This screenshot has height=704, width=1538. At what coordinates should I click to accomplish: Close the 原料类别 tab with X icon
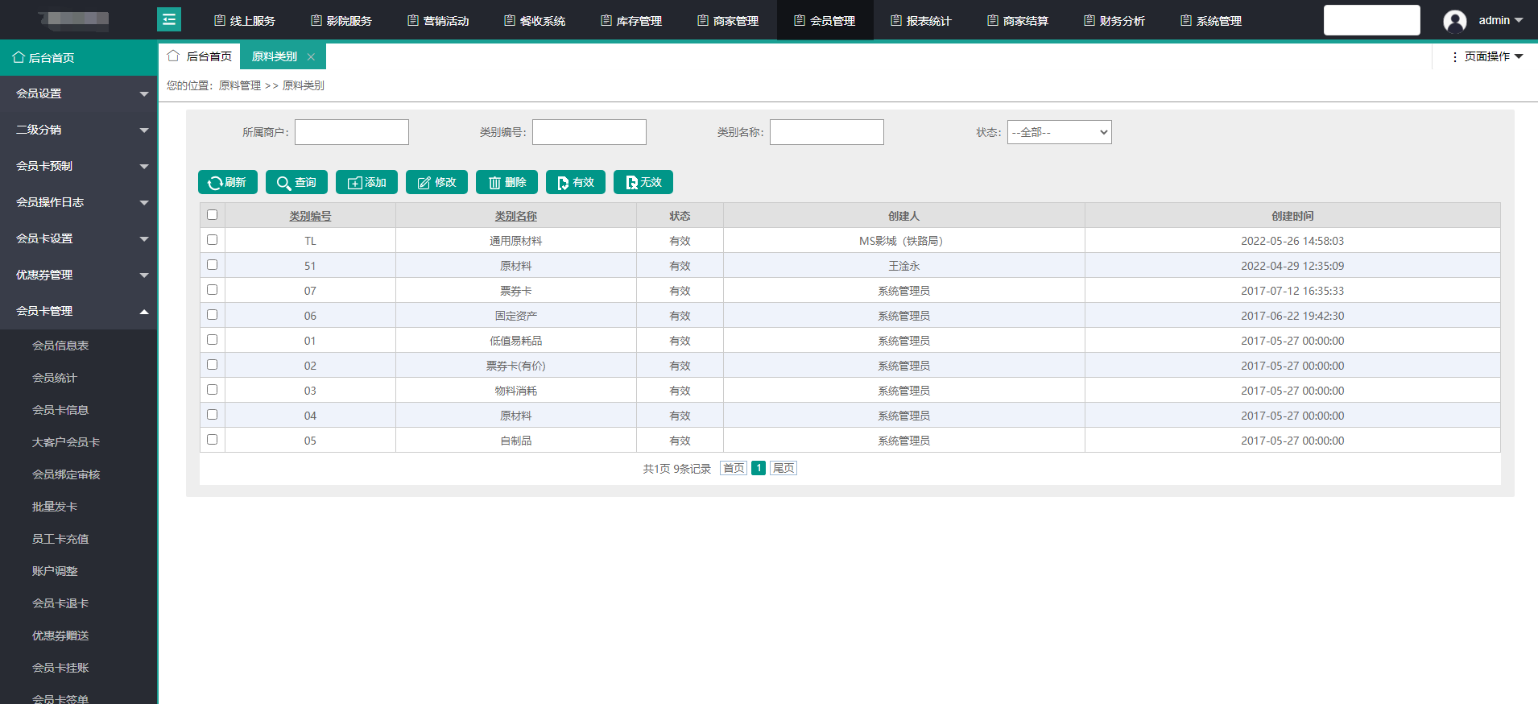[x=311, y=56]
